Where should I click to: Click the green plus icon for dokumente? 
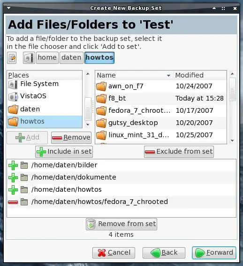tap(13, 178)
